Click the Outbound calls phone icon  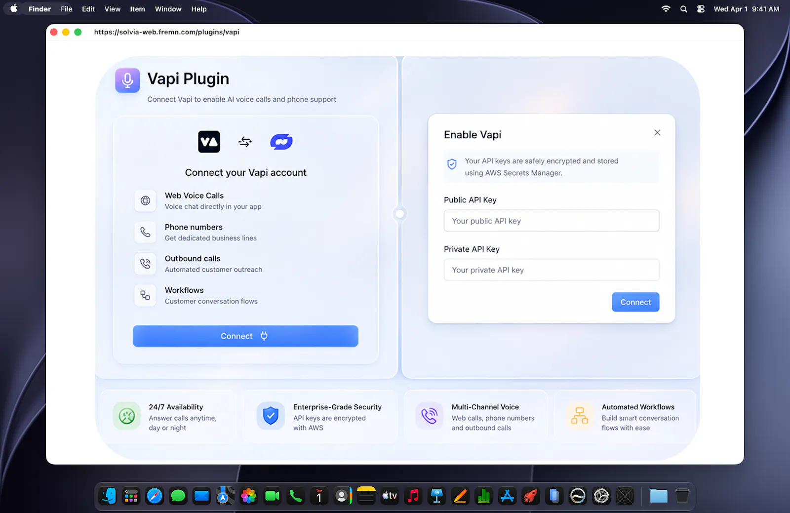coord(145,264)
